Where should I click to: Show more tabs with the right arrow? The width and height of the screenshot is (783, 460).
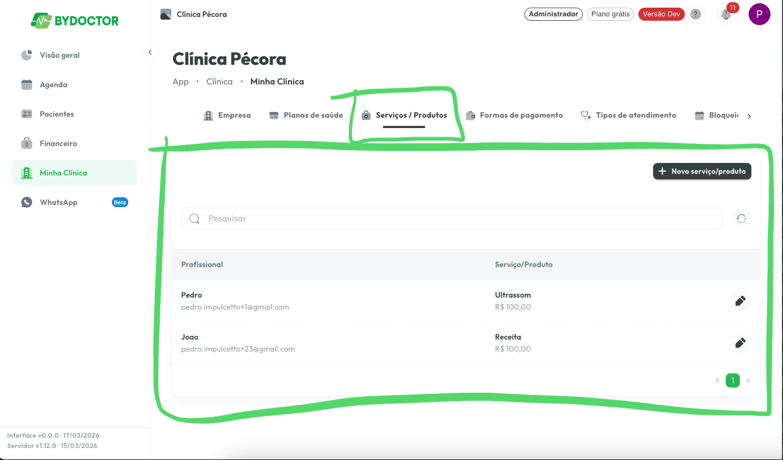(x=749, y=116)
